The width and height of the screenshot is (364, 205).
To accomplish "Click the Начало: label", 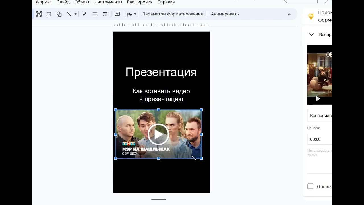I will (x=313, y=128).
